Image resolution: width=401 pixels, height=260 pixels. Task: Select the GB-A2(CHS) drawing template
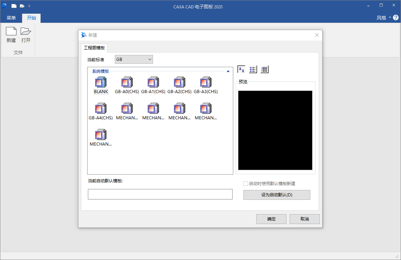[179, 82]
